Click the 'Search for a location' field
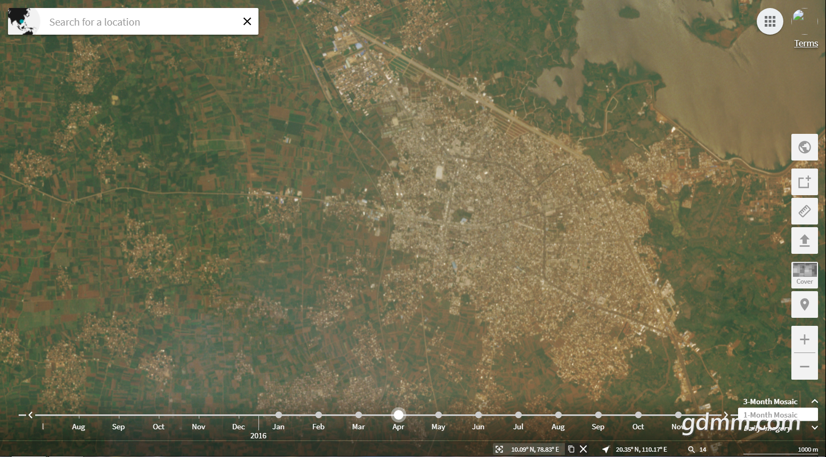This screenshot has height=457, width=826. [141, 21]
